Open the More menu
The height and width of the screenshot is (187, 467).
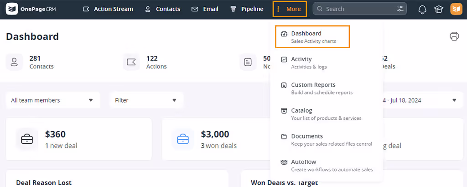[x=290, y=9]
